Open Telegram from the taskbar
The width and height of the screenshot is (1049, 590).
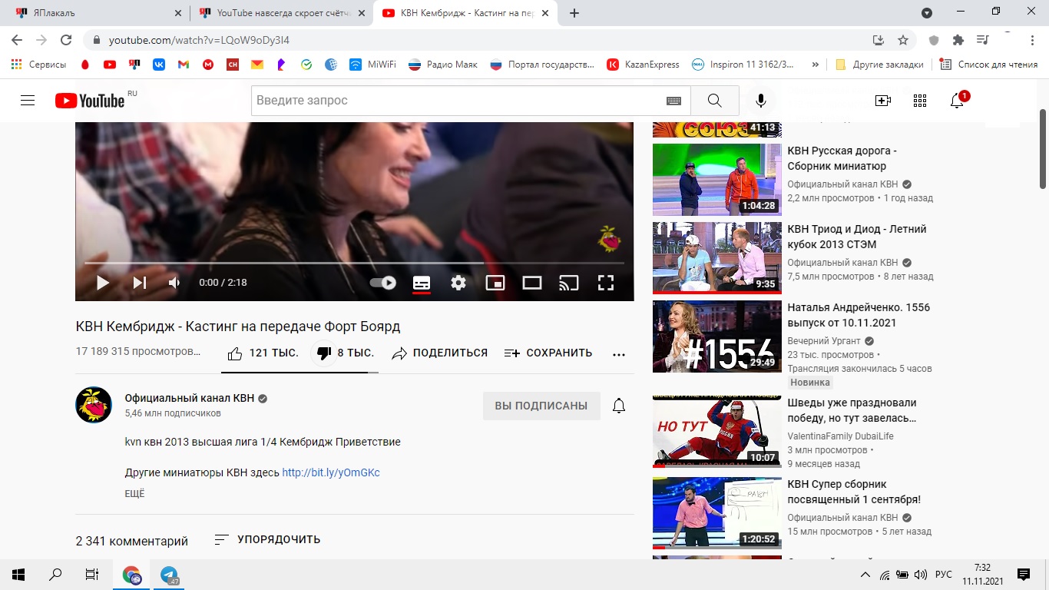click(169, 575)
